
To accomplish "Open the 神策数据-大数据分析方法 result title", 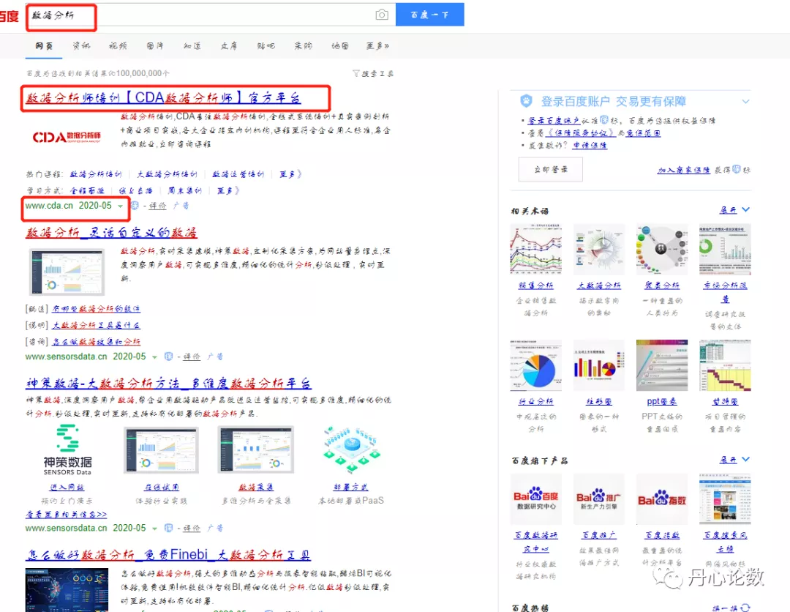I will [168, 384].
